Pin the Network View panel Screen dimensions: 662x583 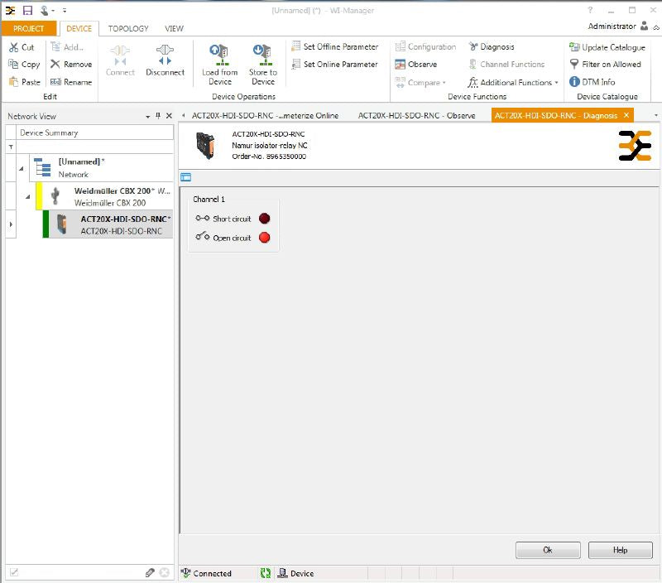click(x=159, y=117)
